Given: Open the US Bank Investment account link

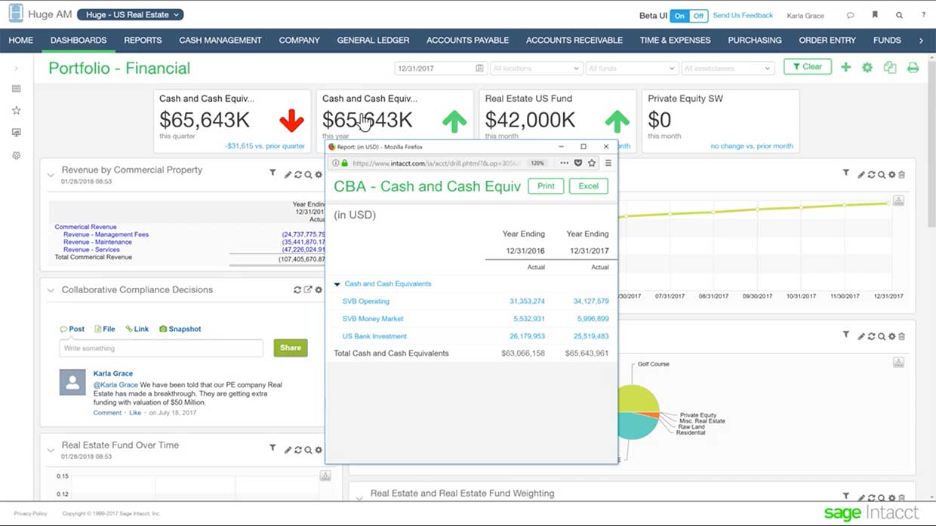Looking at the screenshot, I should (x=374, y=336).
